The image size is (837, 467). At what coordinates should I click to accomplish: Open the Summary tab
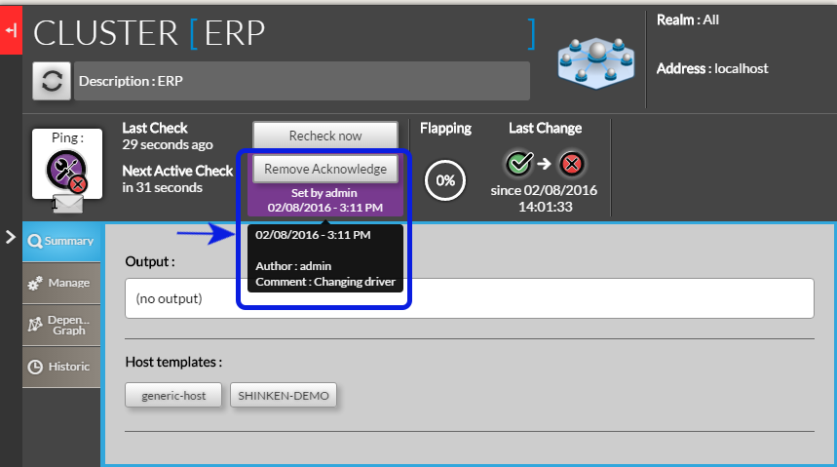(x=61, y=241)
